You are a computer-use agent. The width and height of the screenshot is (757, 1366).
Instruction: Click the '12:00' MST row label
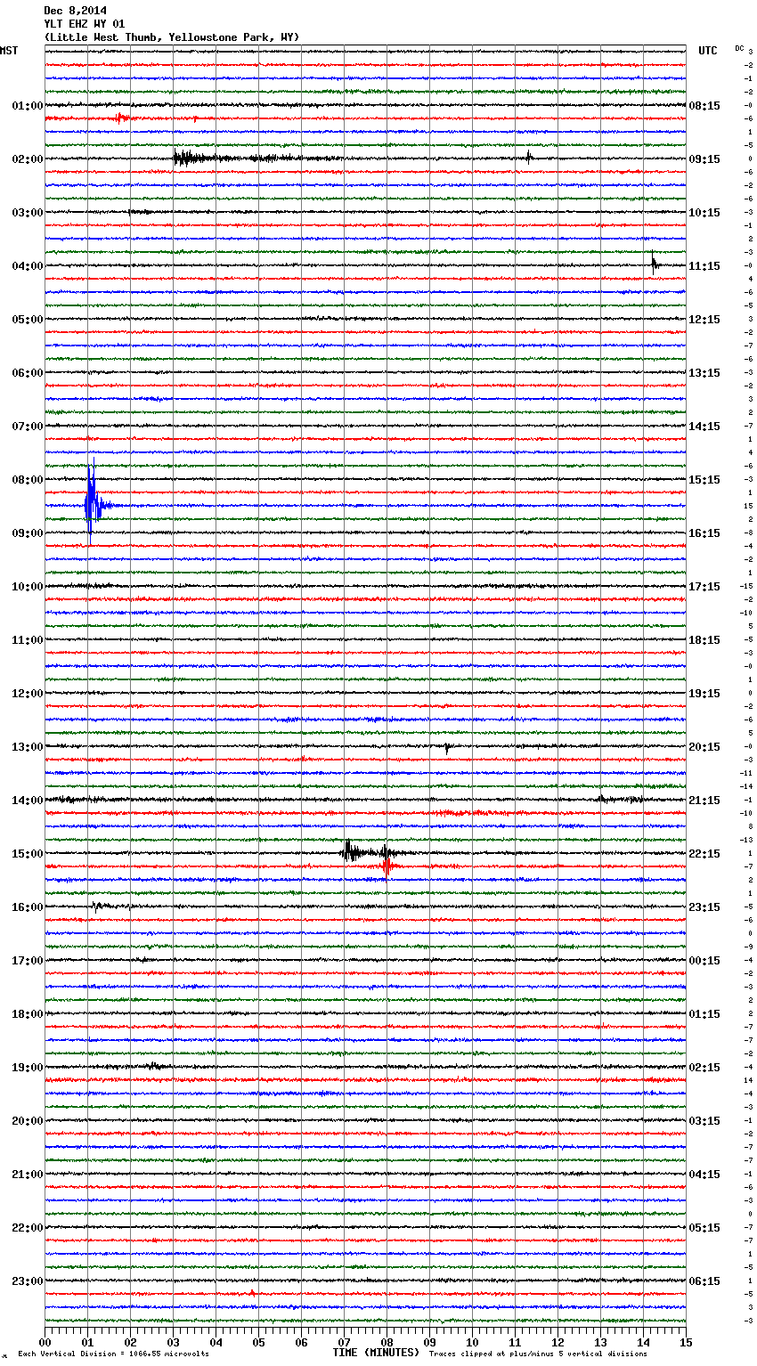point(27,694)
